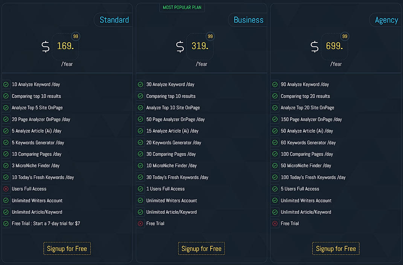Click the check icon next to "Unlimited Writers Account" in Agency

275,201
